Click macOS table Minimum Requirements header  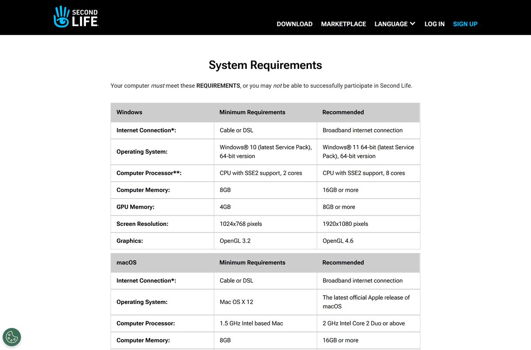click(x=265, y=262)
